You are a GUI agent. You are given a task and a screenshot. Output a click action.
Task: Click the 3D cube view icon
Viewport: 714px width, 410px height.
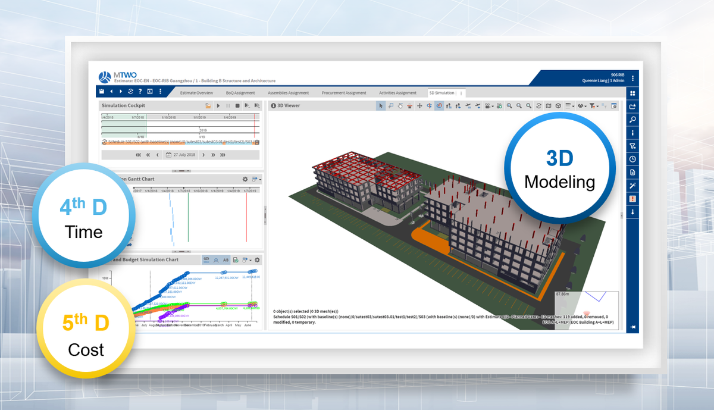558,106
